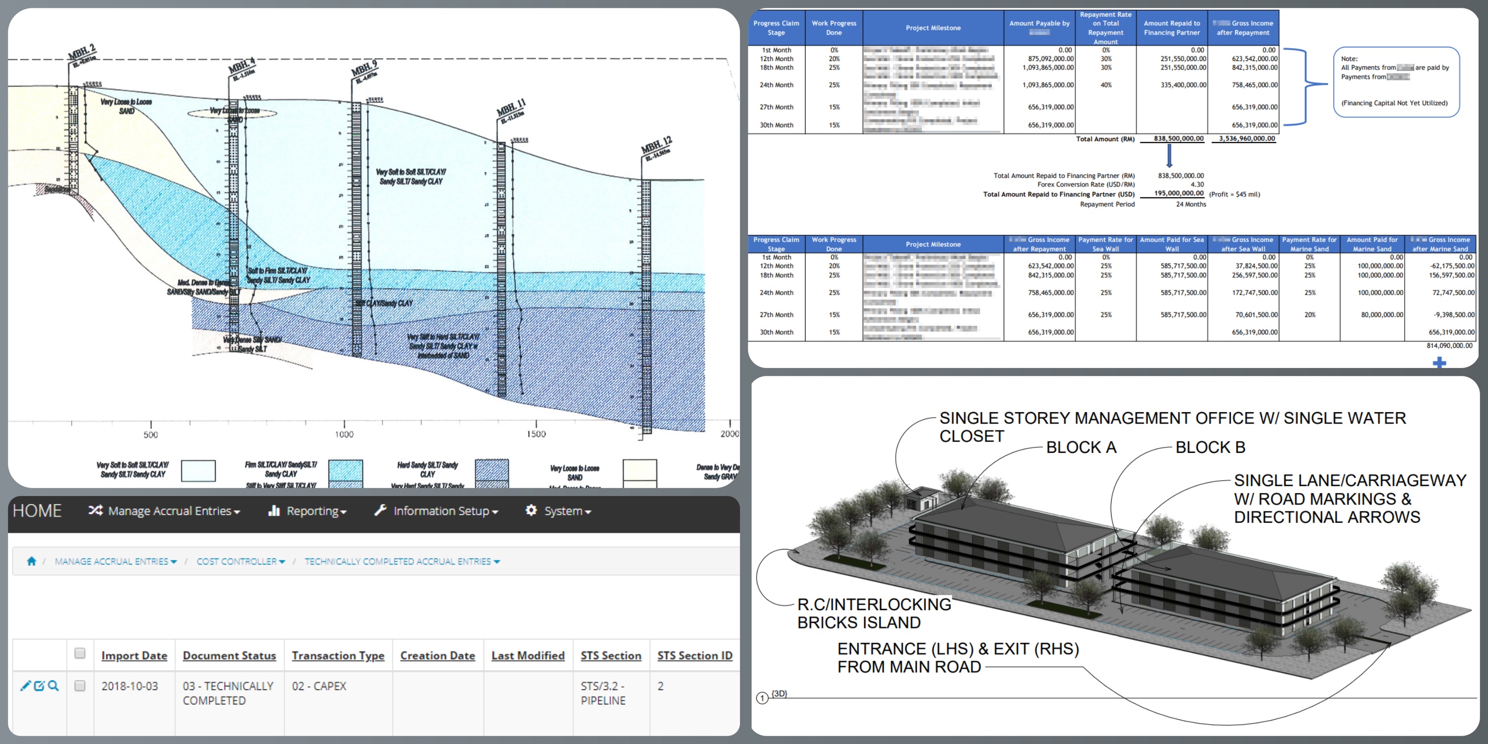
Task: Click the MBH. 12 borehole label
Action: coord(656,144)
